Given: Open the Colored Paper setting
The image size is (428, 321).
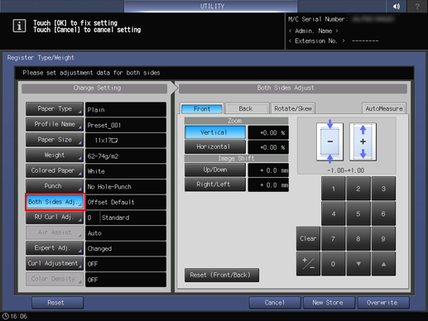Looking at the screenshot, I should (55, 170).
